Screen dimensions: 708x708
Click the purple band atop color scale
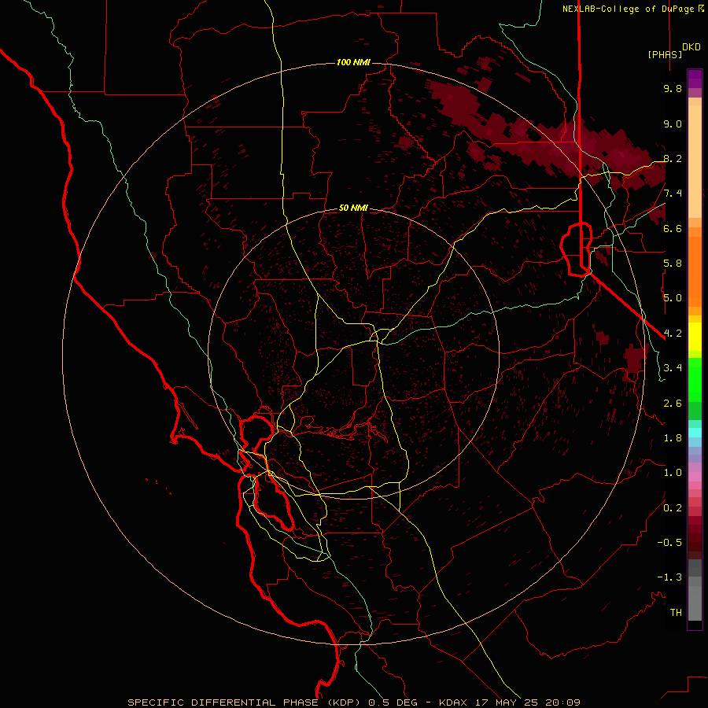coord(695,79)
